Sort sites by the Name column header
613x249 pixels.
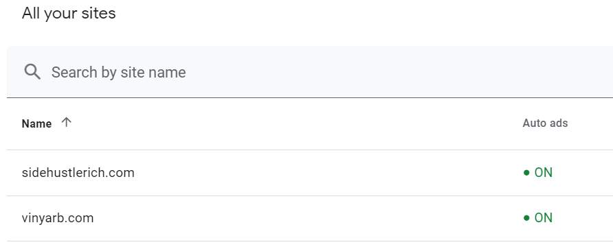point(36,123)
